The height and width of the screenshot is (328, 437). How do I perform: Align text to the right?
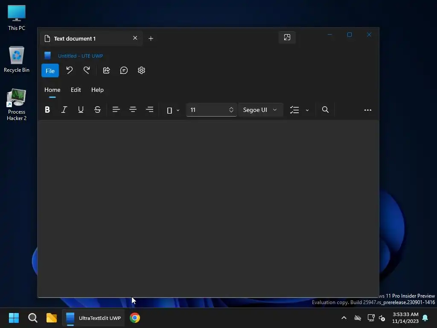pyautogui.click(x=150, y=110)
